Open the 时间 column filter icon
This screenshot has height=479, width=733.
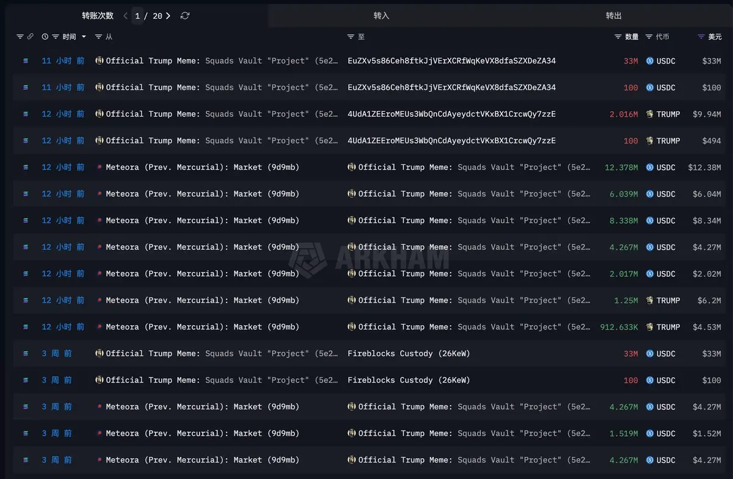click(56, 37)
